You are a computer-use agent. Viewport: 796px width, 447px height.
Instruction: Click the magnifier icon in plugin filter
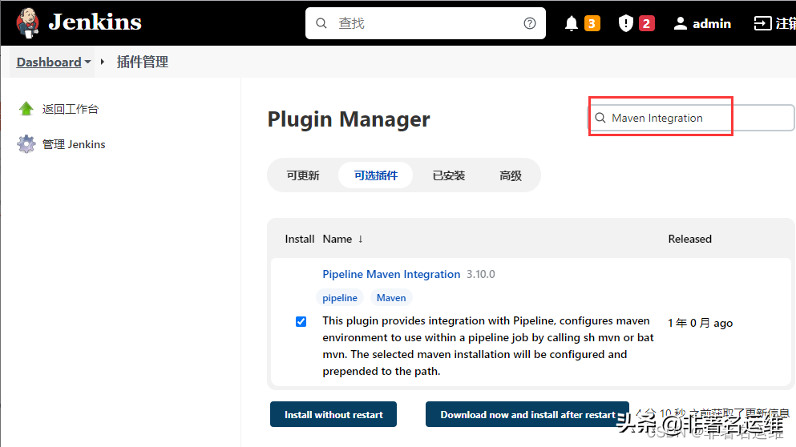(x=600, y=118)
